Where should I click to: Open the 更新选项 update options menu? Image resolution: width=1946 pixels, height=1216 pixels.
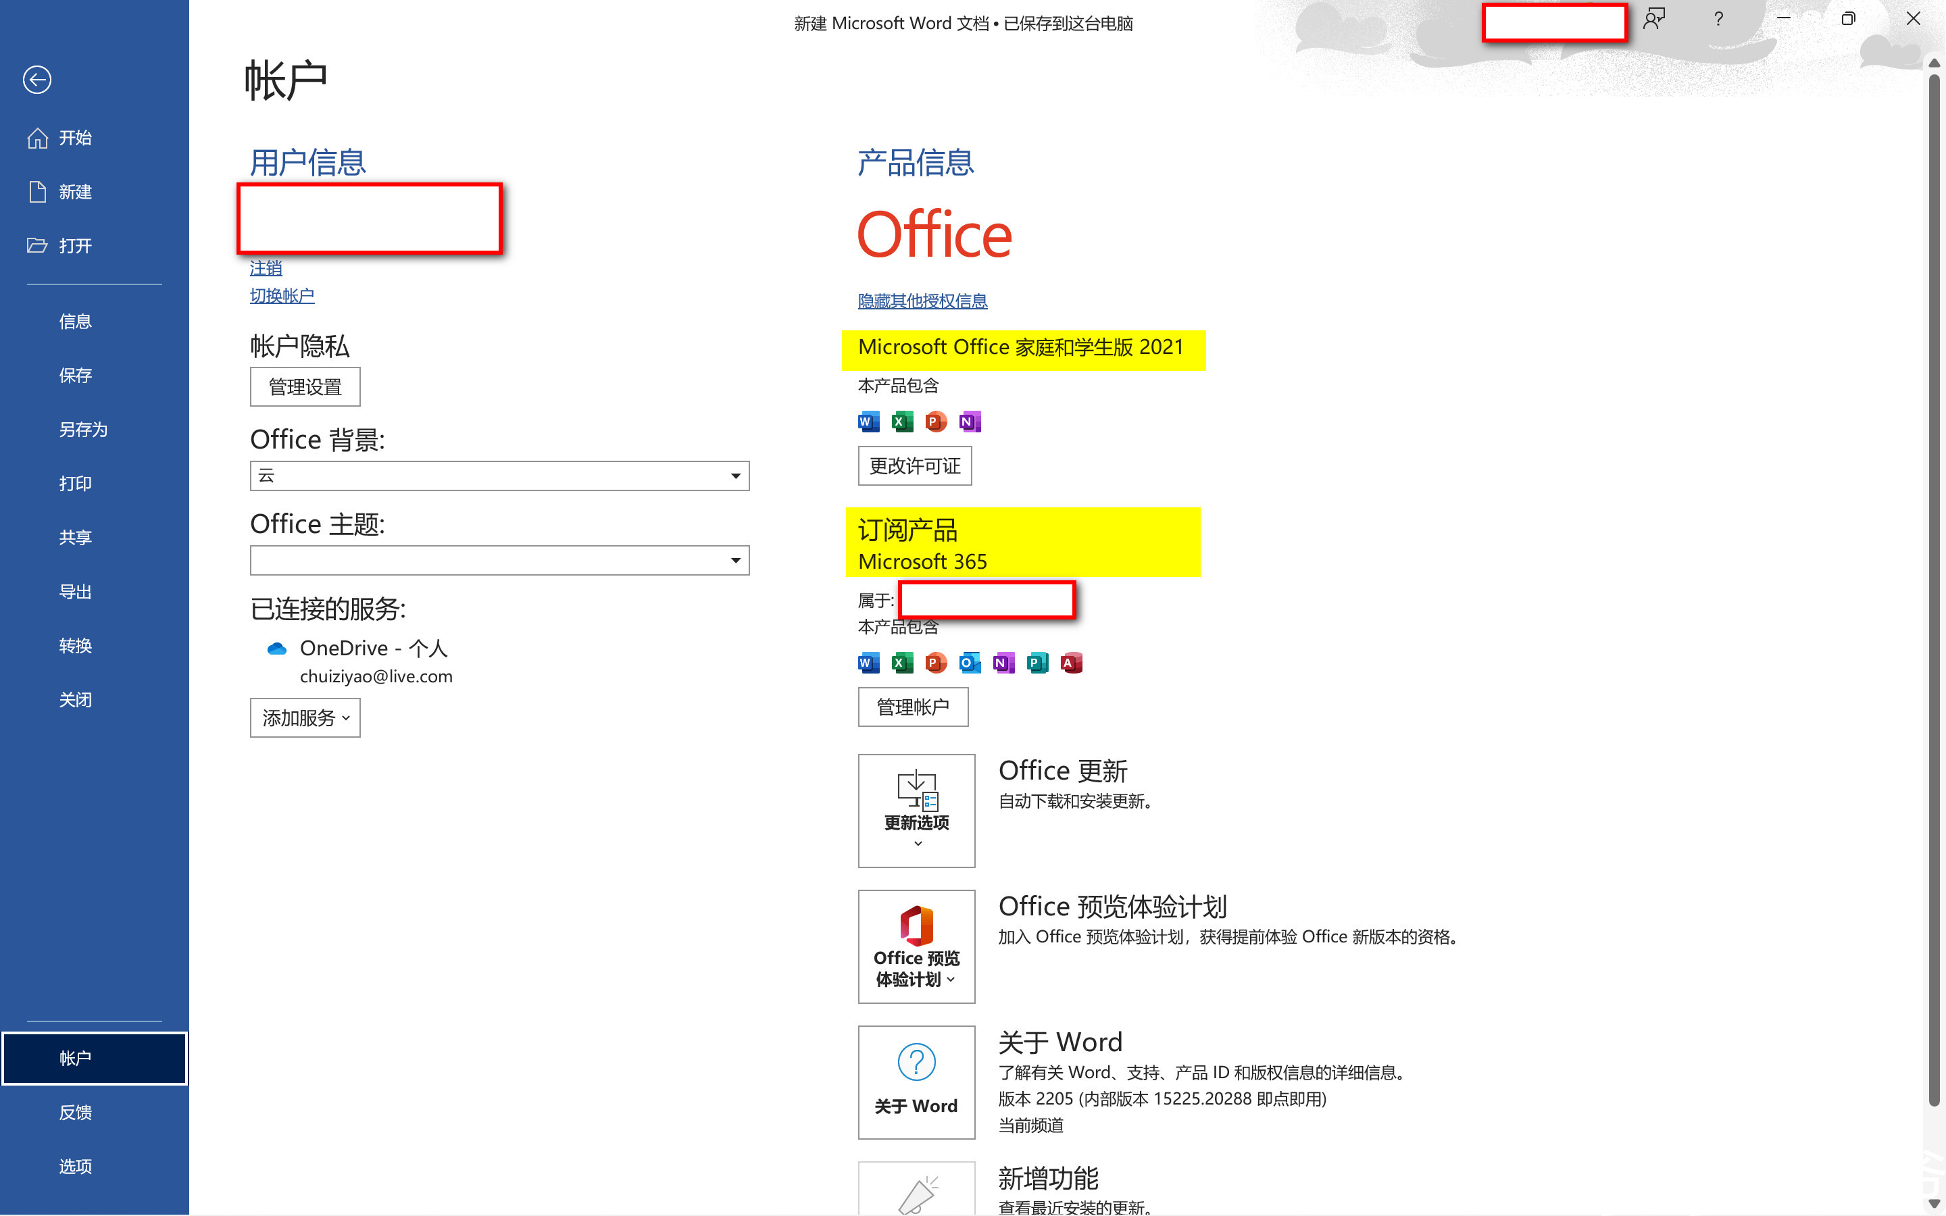click(x=917, y=811)
